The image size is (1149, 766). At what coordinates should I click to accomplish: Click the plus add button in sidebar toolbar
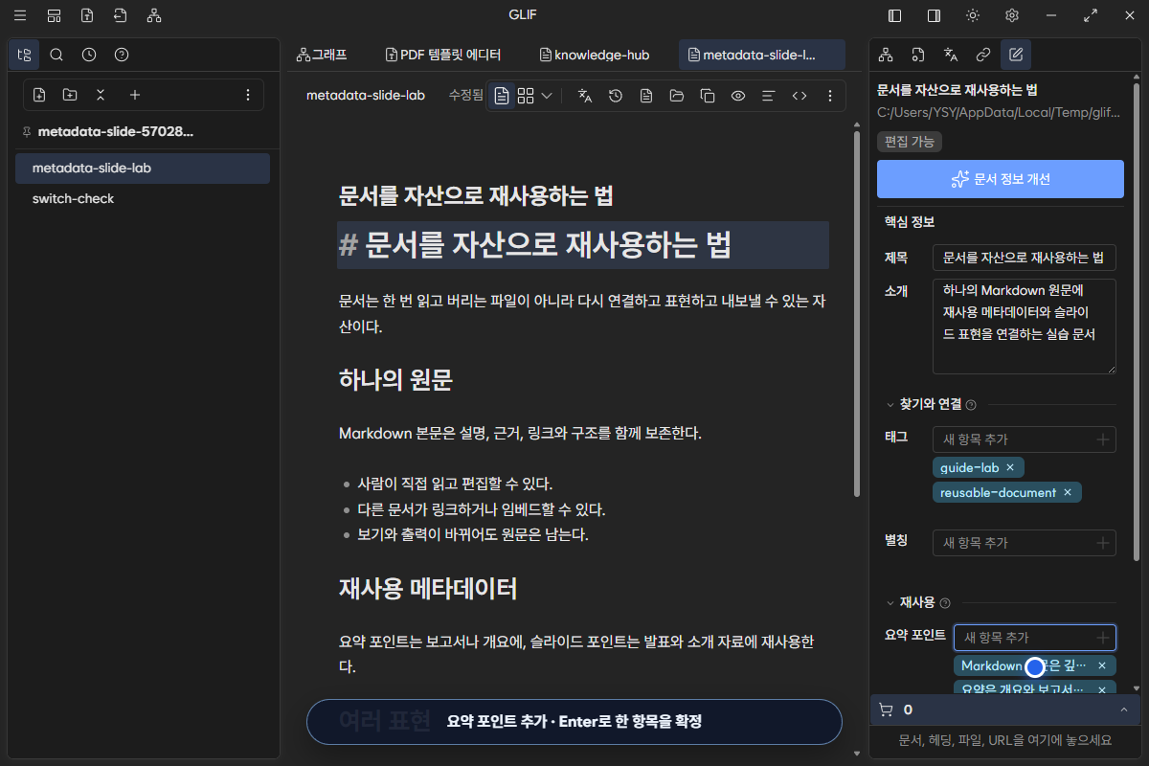click(135, 95)
